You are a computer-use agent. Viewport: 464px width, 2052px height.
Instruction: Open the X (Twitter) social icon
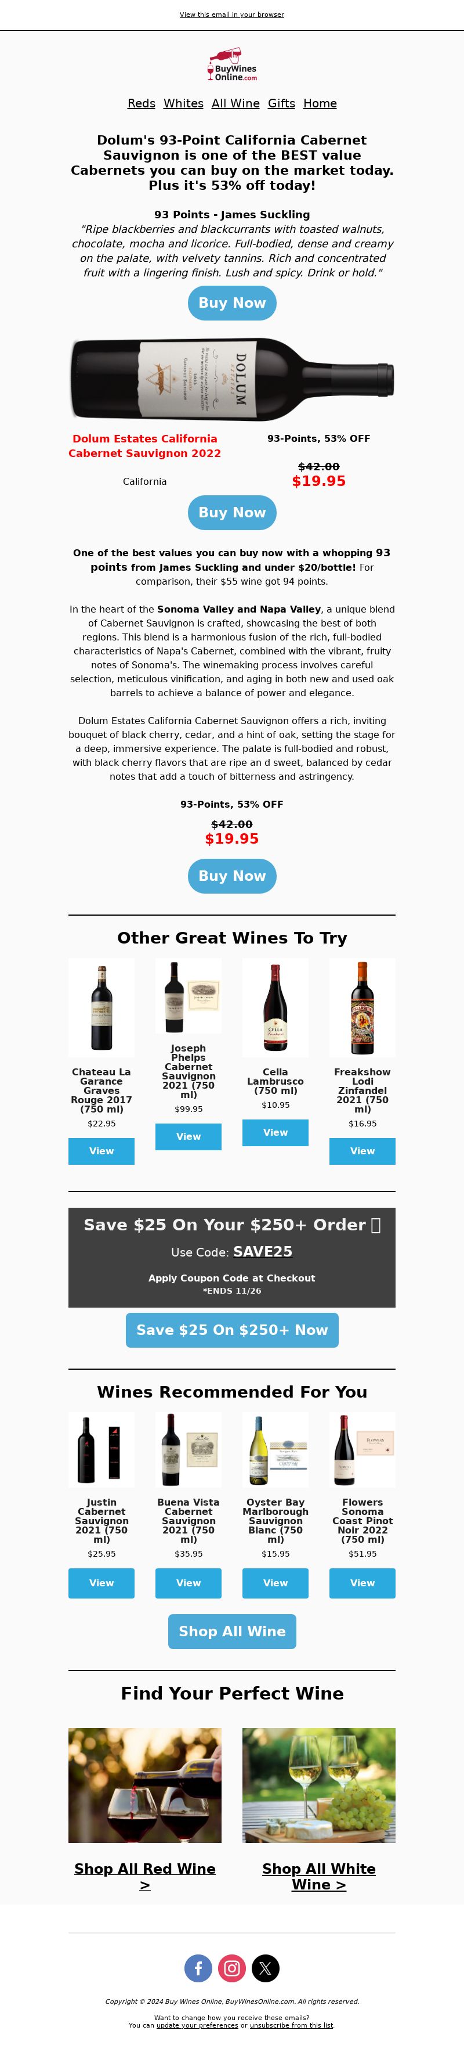tap(265, 1968)
